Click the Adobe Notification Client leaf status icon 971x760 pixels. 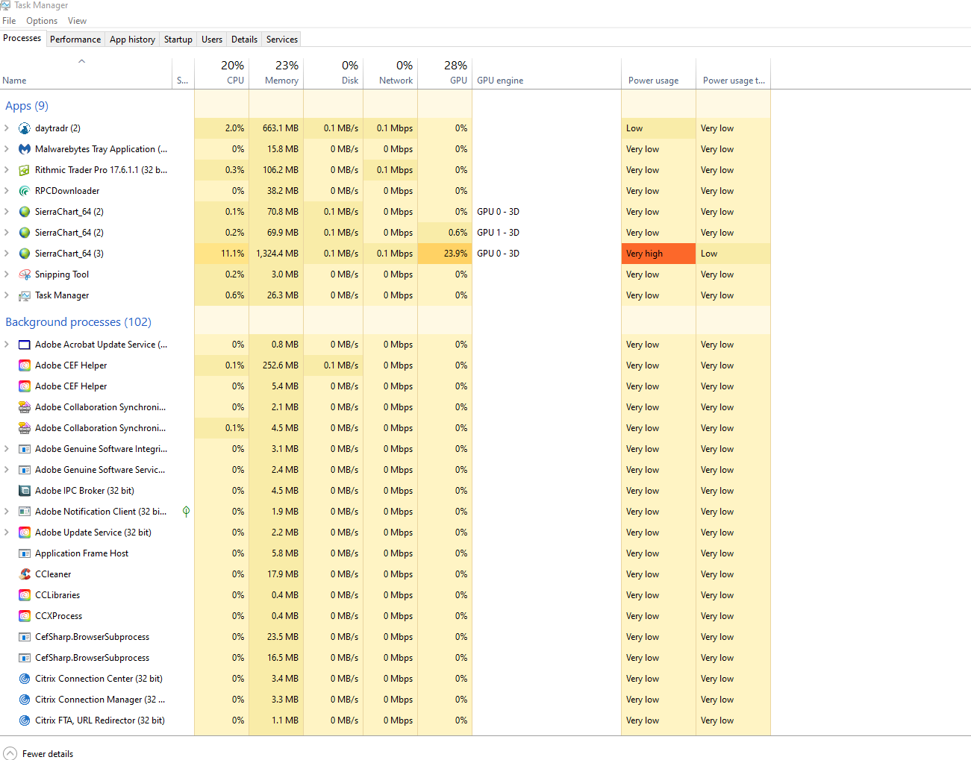(x=186, y=512)
